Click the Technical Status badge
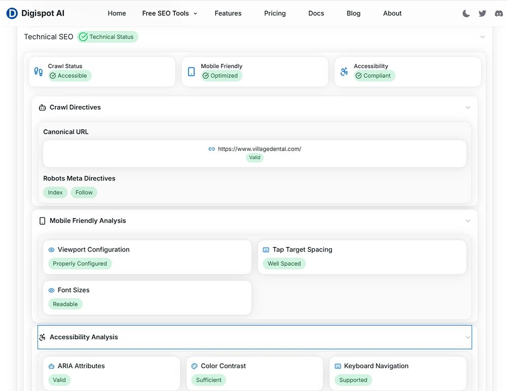 pos(107,37)
